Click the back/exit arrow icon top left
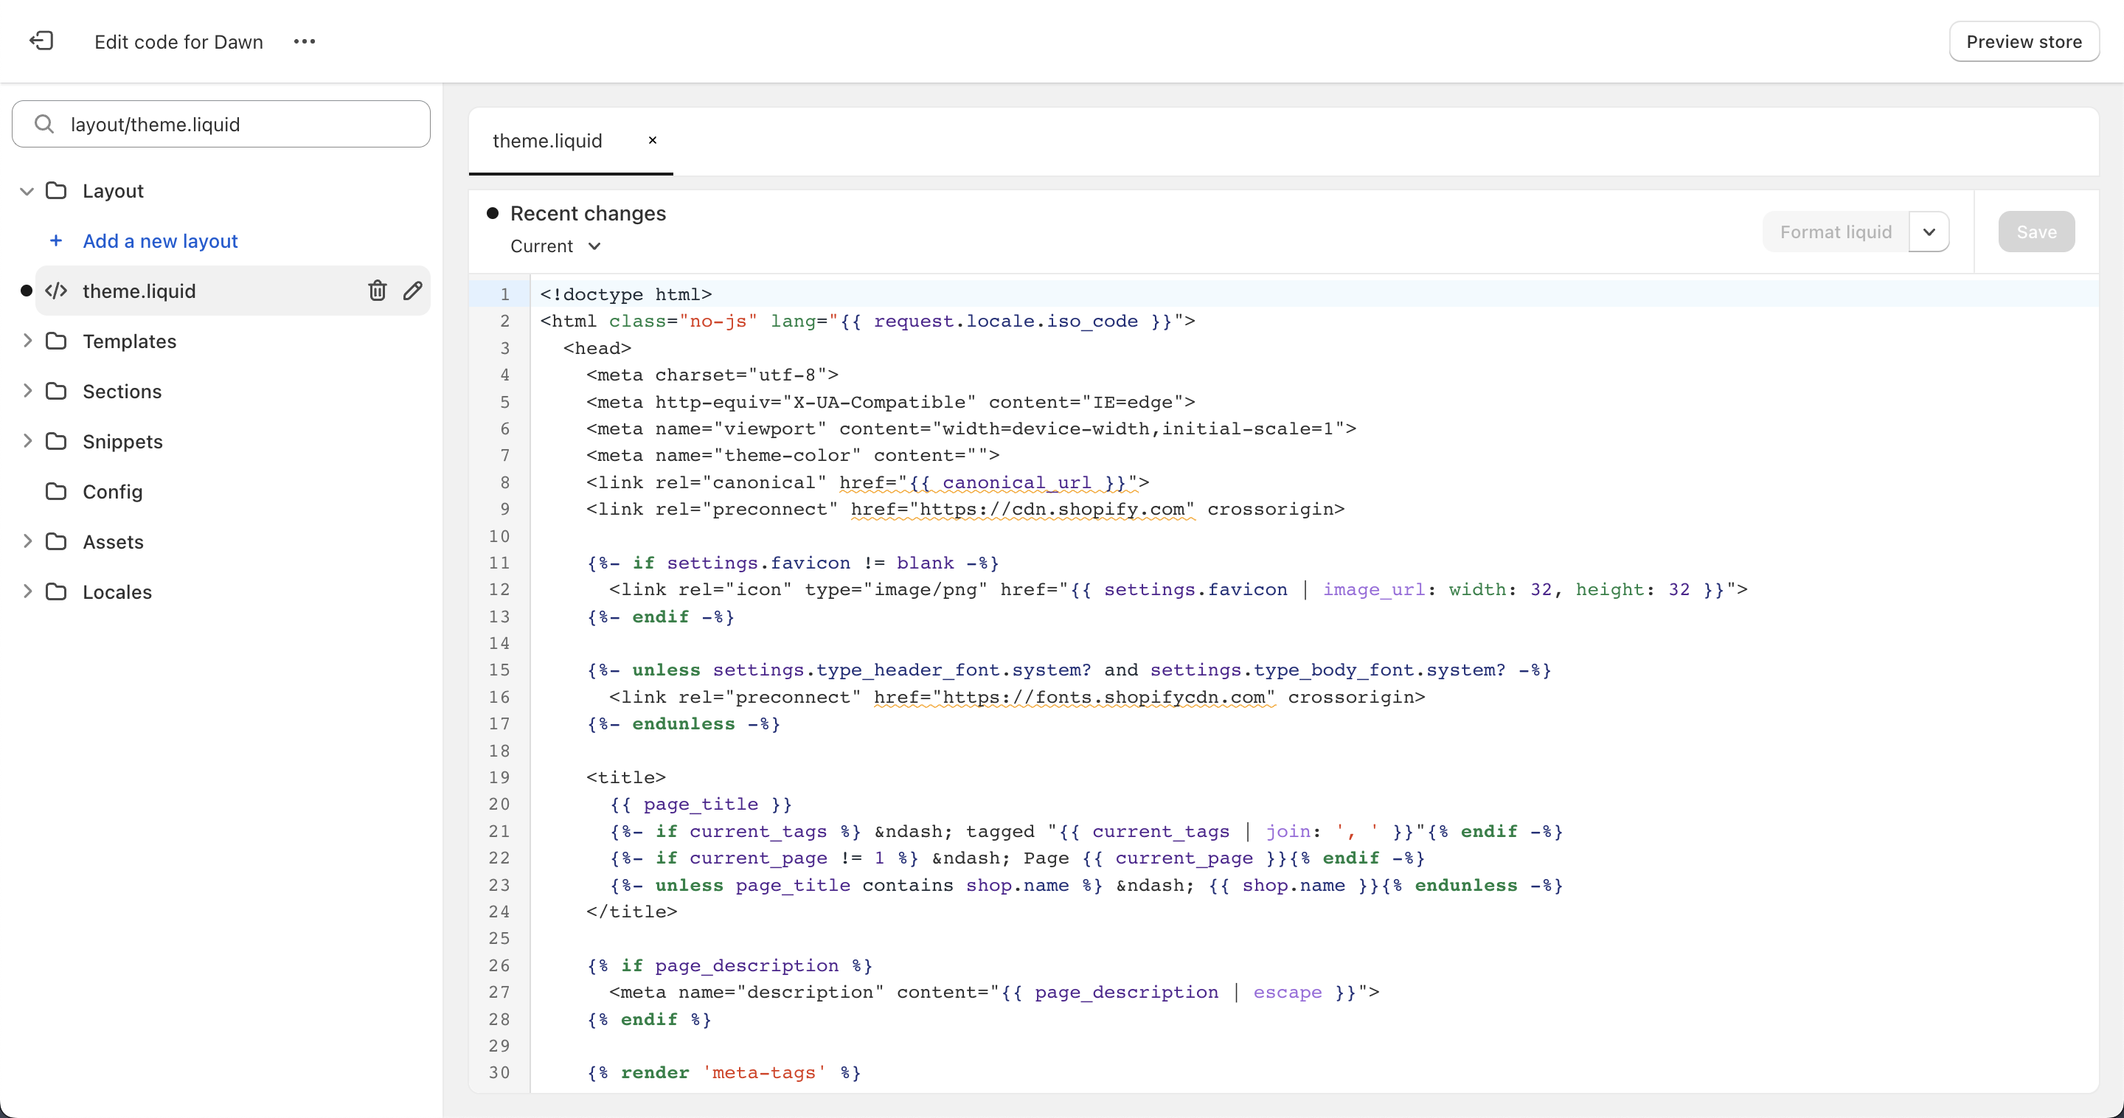Viewport: 2124px width, 1118px height. 41,41
